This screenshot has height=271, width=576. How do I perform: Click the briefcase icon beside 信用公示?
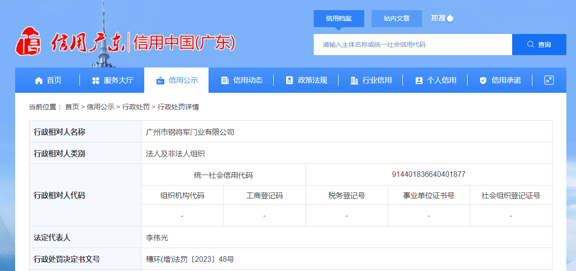(160, 80)
